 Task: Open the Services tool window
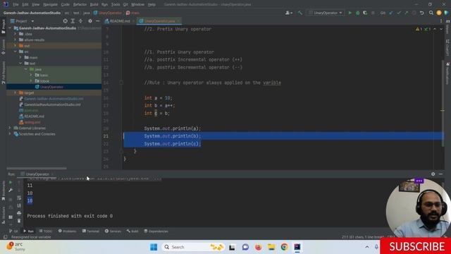click(x=113, y=231)
